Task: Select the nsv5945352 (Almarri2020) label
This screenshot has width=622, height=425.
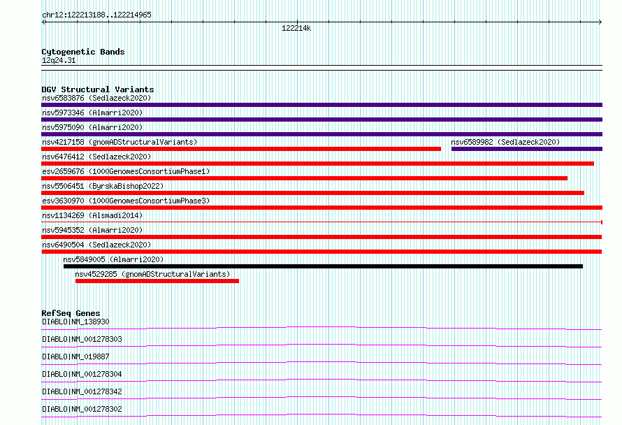Action: [92, 230]
